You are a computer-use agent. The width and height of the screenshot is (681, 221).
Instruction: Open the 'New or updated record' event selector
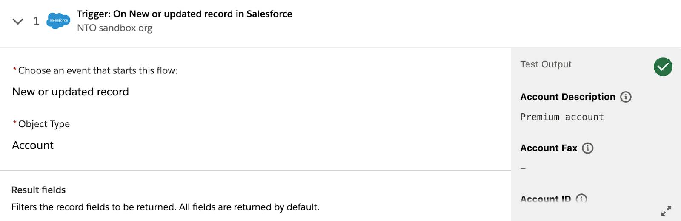tap(71, 92)
